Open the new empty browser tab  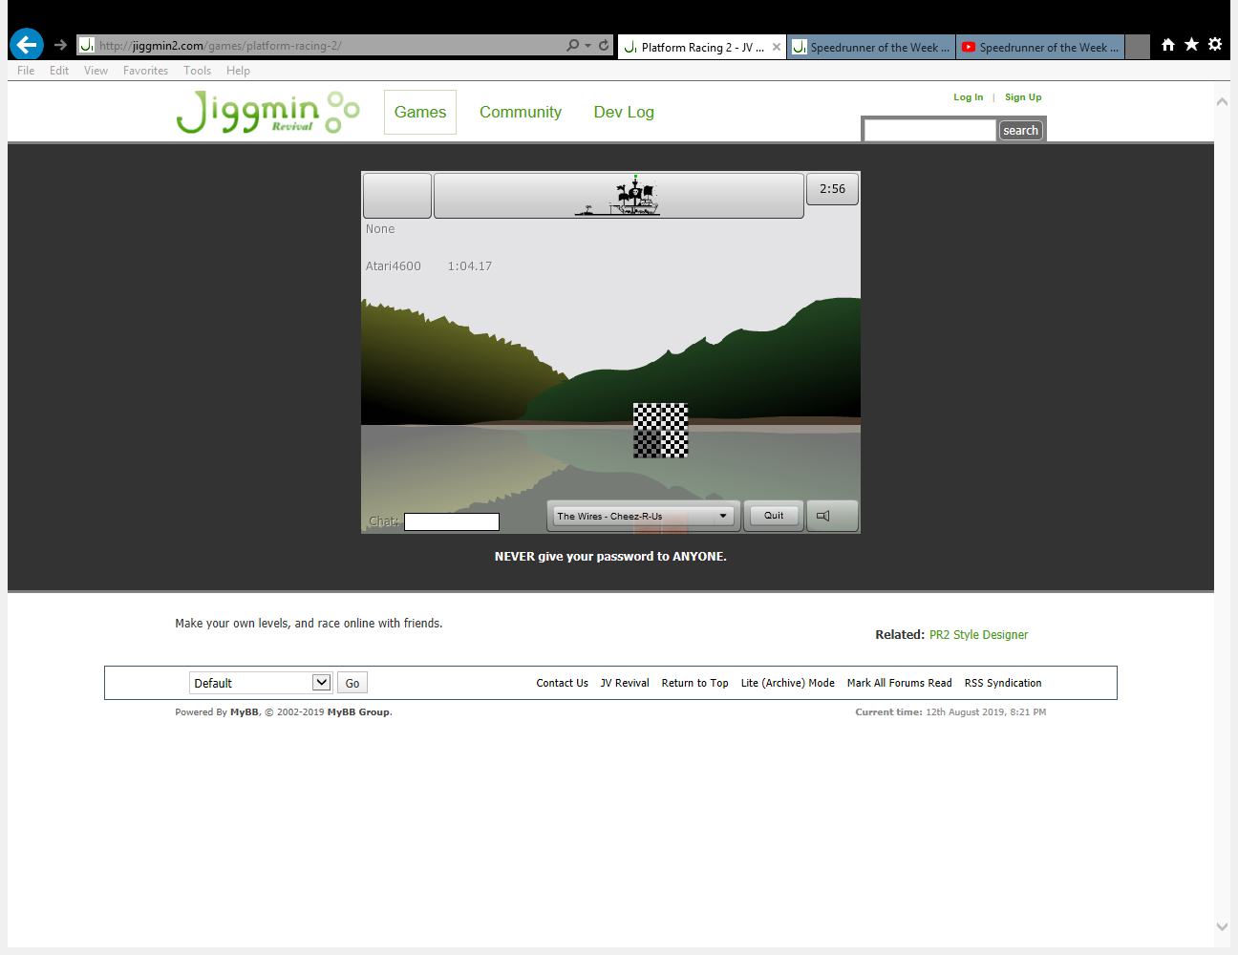(x=1137, y=47)
